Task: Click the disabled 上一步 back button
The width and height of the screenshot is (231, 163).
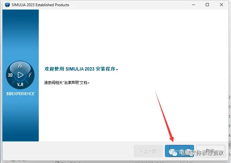Action: (148, 151)
